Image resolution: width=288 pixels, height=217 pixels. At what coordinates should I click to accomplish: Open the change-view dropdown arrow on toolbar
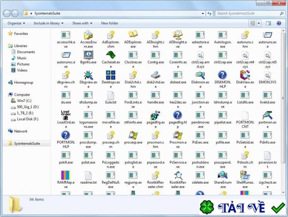tap(258, 23)
